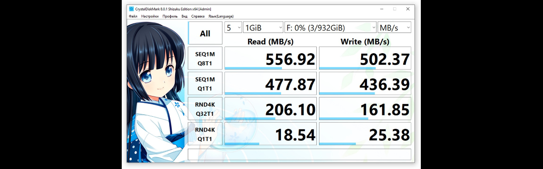Start the RND4K Q1T1 benchmark
This screenshot has width=543, height=169.
[x=205, y=134]
